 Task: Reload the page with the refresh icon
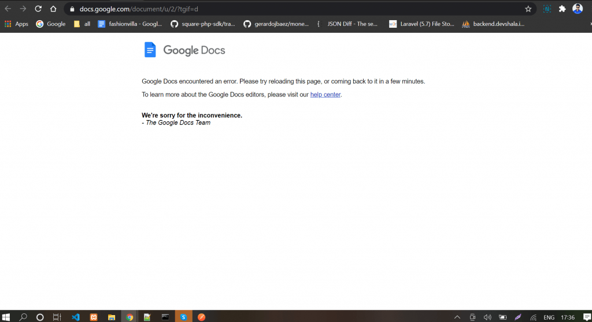click(38, 9)
